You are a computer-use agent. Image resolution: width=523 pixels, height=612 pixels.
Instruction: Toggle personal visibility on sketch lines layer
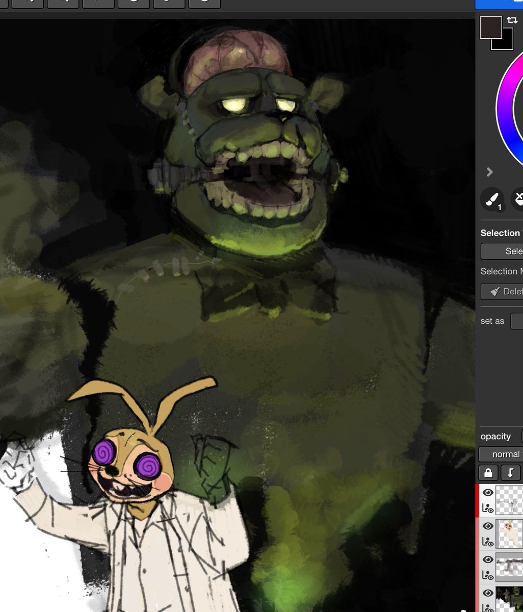(x=488, y=508)
